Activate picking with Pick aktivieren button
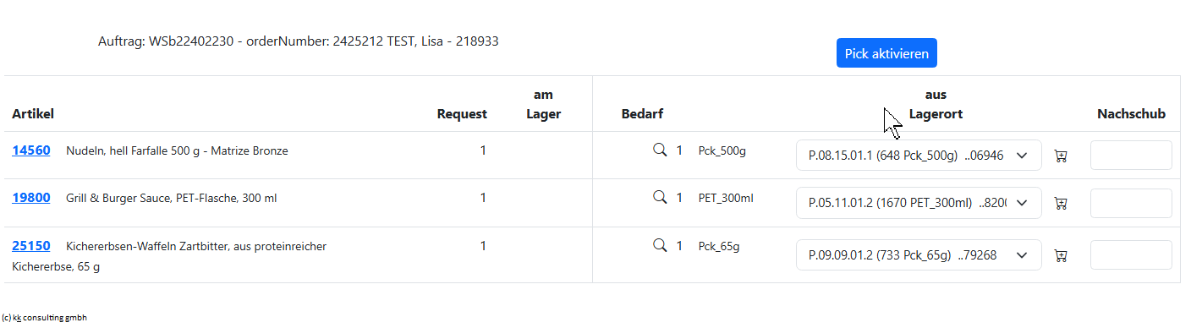 [886, 53]
